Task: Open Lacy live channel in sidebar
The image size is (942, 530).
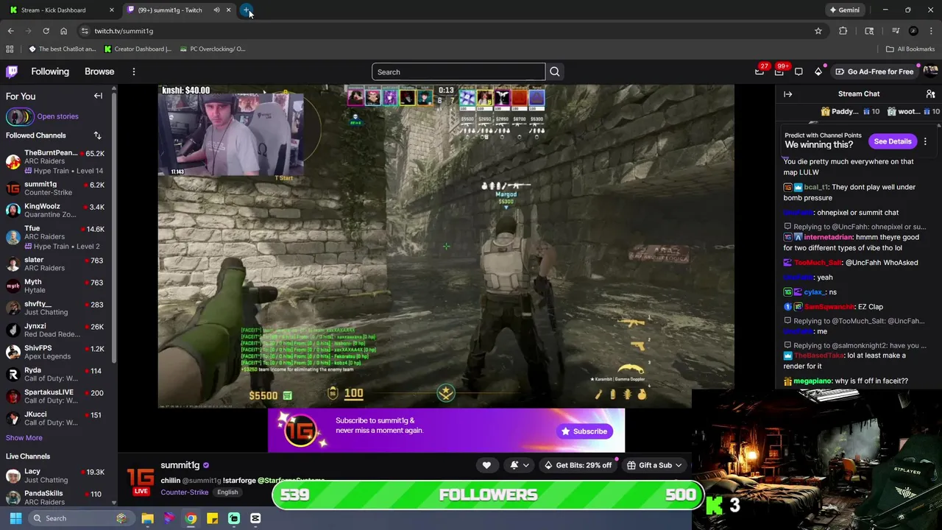Action: click(56, 476)
